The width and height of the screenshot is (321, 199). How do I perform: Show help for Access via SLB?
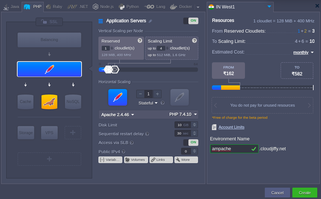[132, 143]
